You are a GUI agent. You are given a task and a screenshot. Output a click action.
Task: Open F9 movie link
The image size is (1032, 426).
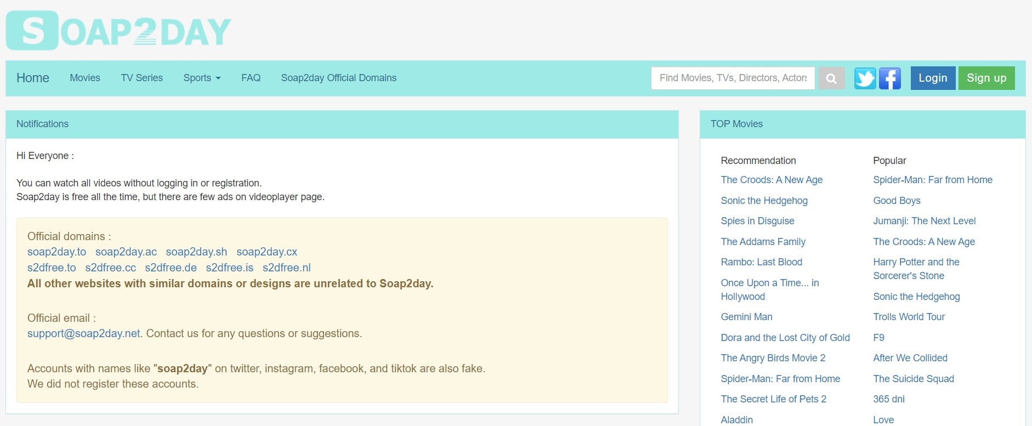pos(878,338)
